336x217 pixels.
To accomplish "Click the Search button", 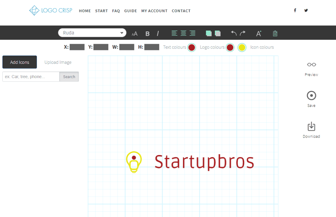I will 69,77.
